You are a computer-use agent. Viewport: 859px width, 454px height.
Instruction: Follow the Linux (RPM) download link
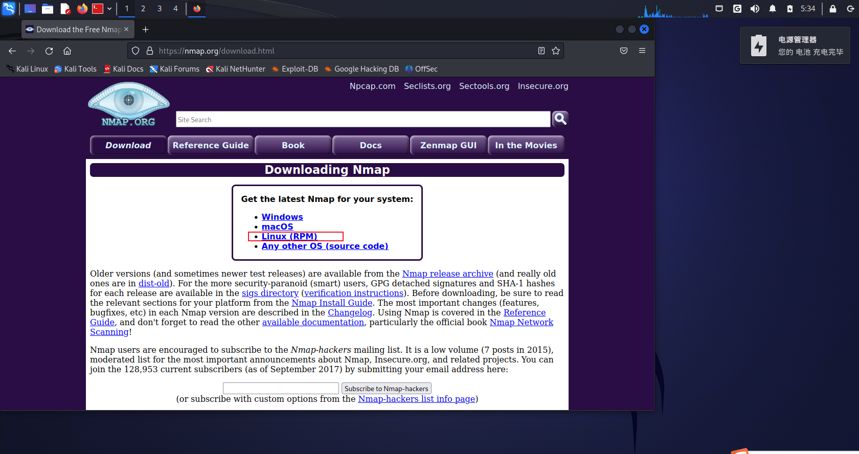click(289, 236)
